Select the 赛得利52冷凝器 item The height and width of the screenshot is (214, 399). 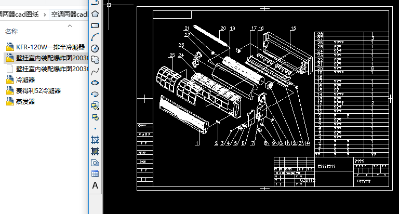[33, 91]
